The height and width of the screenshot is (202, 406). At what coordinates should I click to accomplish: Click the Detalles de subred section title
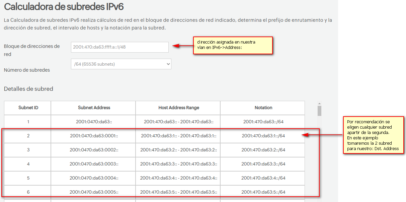(28, 89)
